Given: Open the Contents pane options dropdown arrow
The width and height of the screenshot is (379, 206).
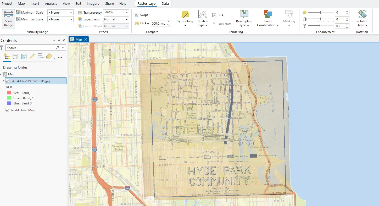Looking at the screenshot, I should 54,40.
